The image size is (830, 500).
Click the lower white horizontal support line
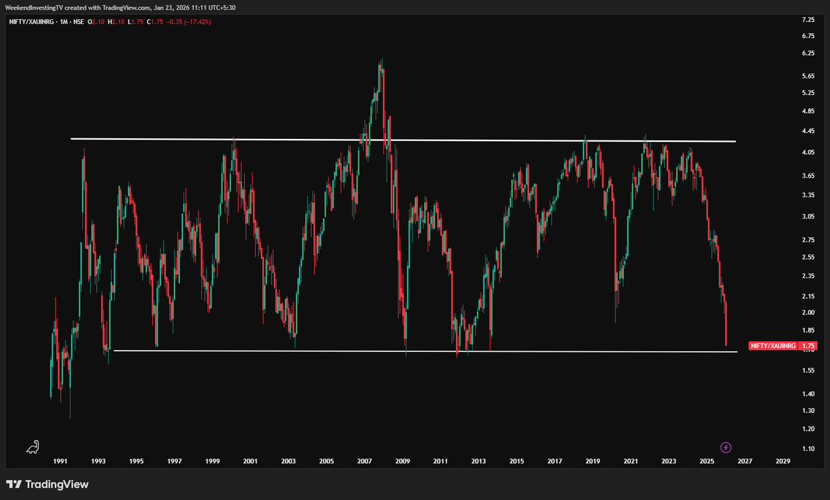coord(425,351)
